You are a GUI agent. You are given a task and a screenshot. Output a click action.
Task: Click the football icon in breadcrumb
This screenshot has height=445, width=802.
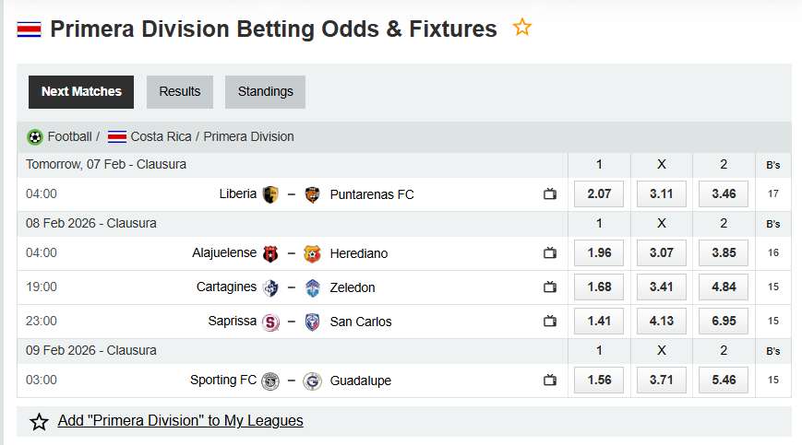click(x=35, y=137)
